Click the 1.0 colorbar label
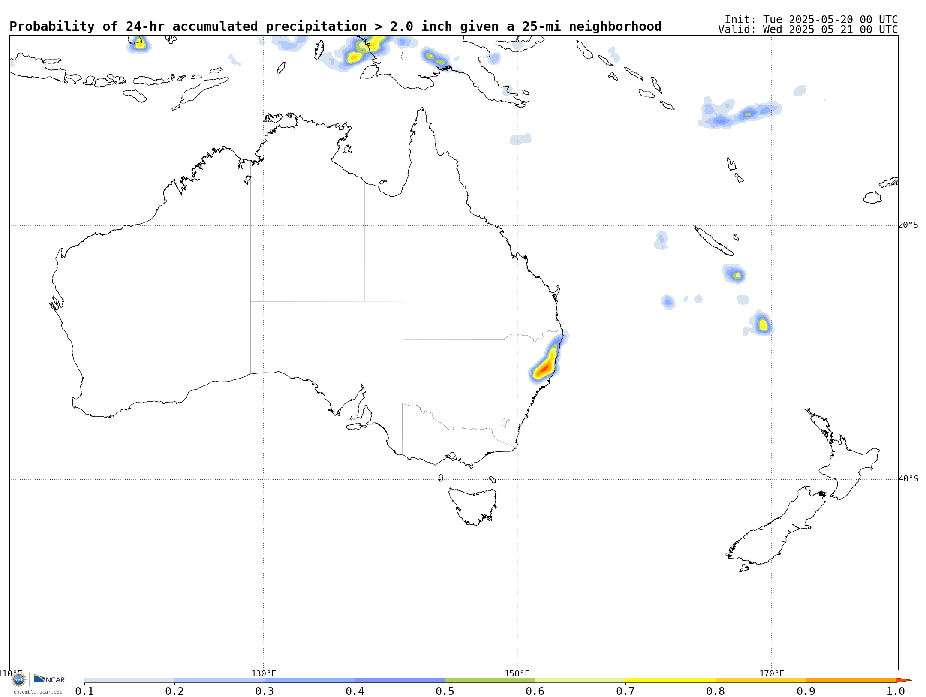This screenshot has width=926, height=697. [896, 691]
